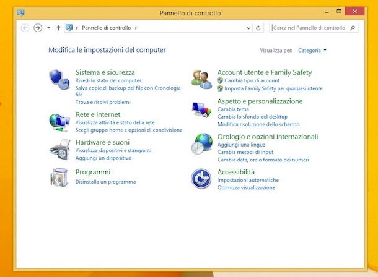
Task: Click Cambia tipo di account link
Action: (252, 80)
